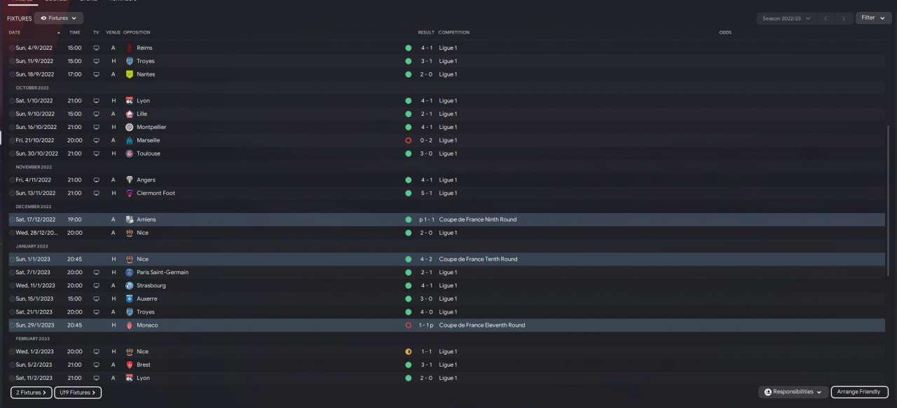Toggle the circle check beside Sun, 4/9/2022
Screen dimensions: 897x408
click(12, 48)
